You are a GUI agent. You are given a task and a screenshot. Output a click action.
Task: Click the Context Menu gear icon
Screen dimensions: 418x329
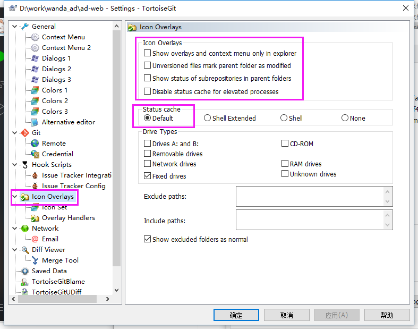35,37
